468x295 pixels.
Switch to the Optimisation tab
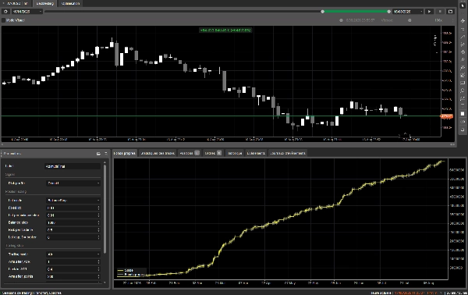70,3
